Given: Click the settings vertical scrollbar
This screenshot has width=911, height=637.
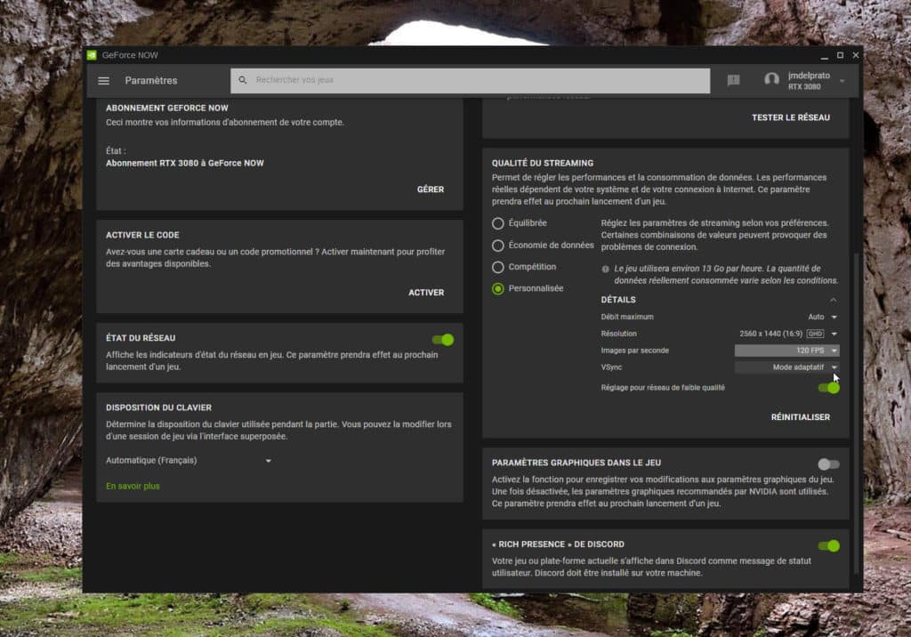Looking at the screenshot, I should (855, 413).
